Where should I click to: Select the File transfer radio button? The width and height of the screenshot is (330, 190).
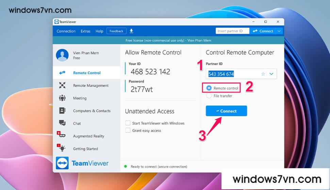[209, 96]
